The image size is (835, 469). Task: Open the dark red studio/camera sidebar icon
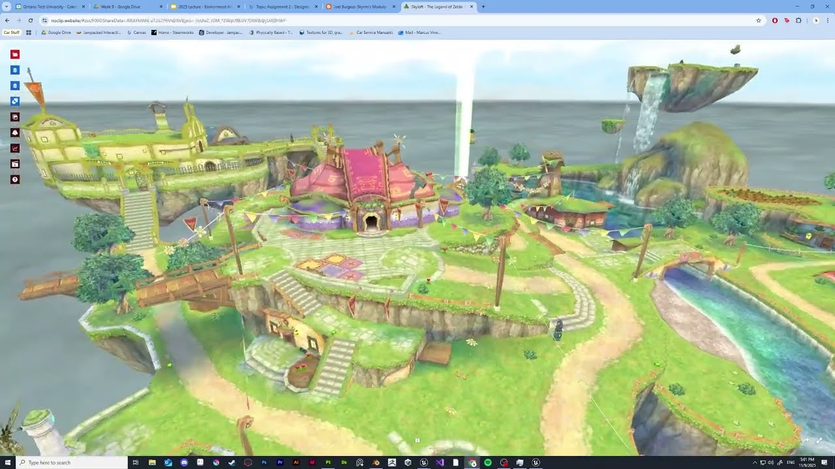coord(15,117)
